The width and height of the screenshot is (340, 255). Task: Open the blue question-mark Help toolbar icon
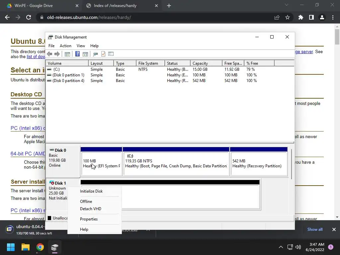click(x=77, y=54)
